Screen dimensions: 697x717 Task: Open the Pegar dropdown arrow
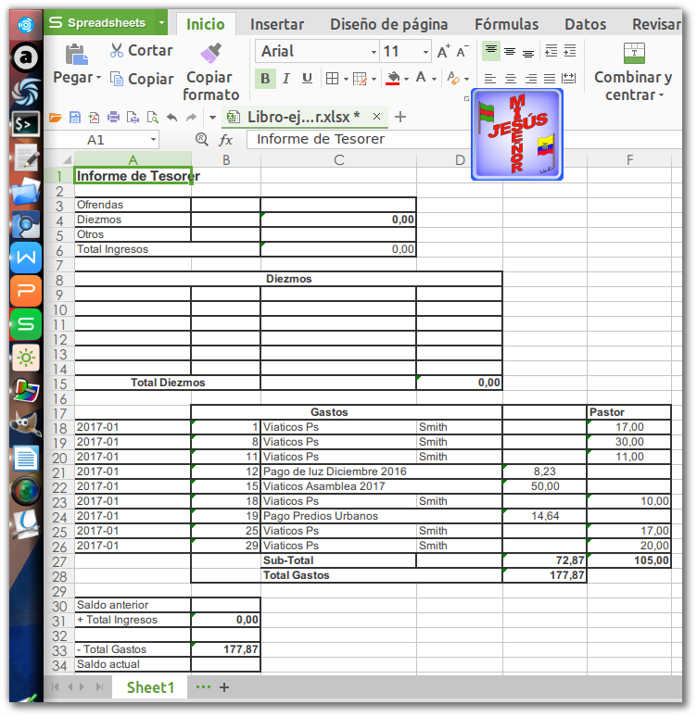[98, 78]
